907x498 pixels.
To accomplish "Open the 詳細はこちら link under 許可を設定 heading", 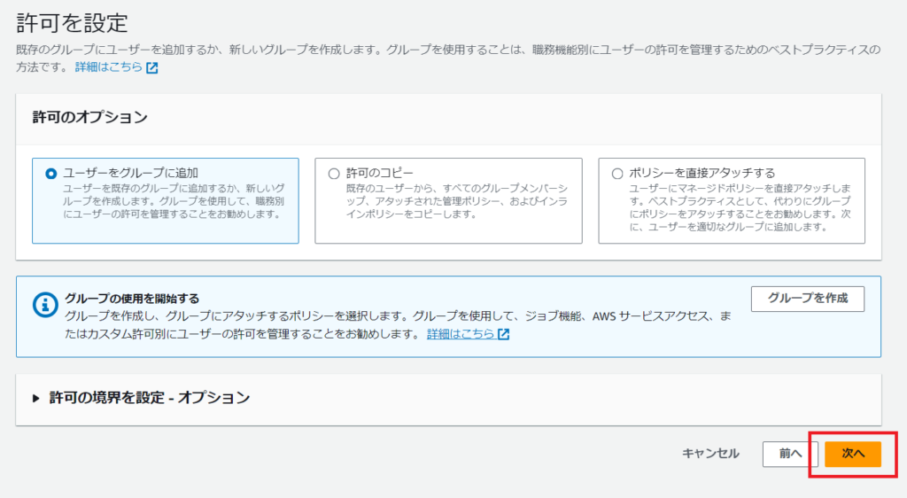I will (114, 67).
